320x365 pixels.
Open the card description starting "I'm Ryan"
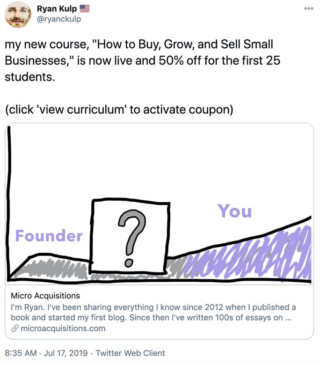153,312
